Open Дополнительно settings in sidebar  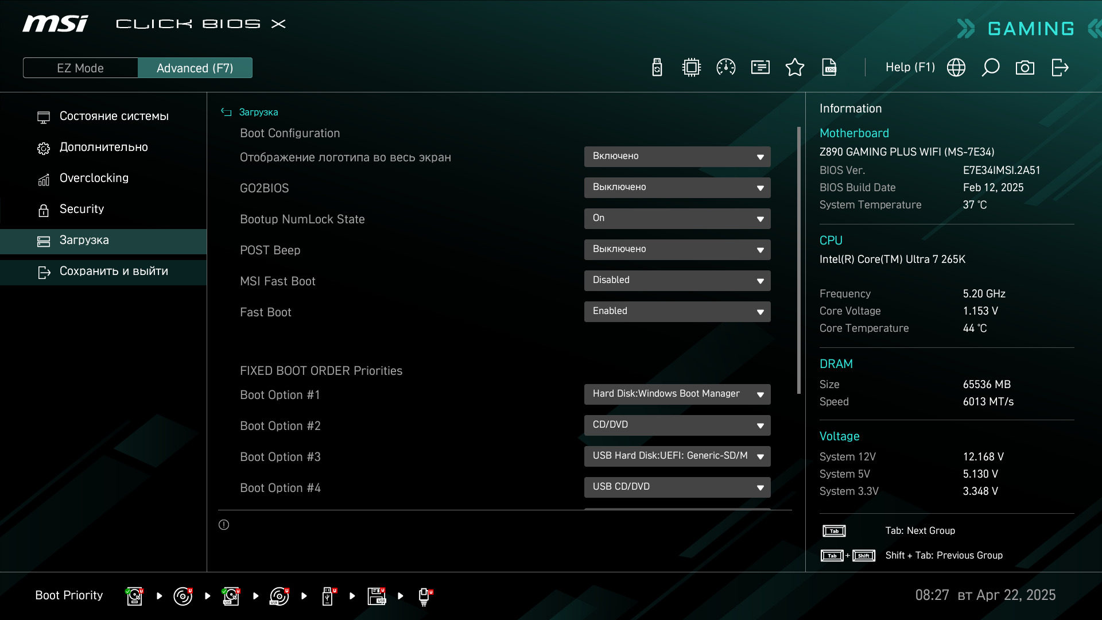pyautogui.click(x=103, y=148)
